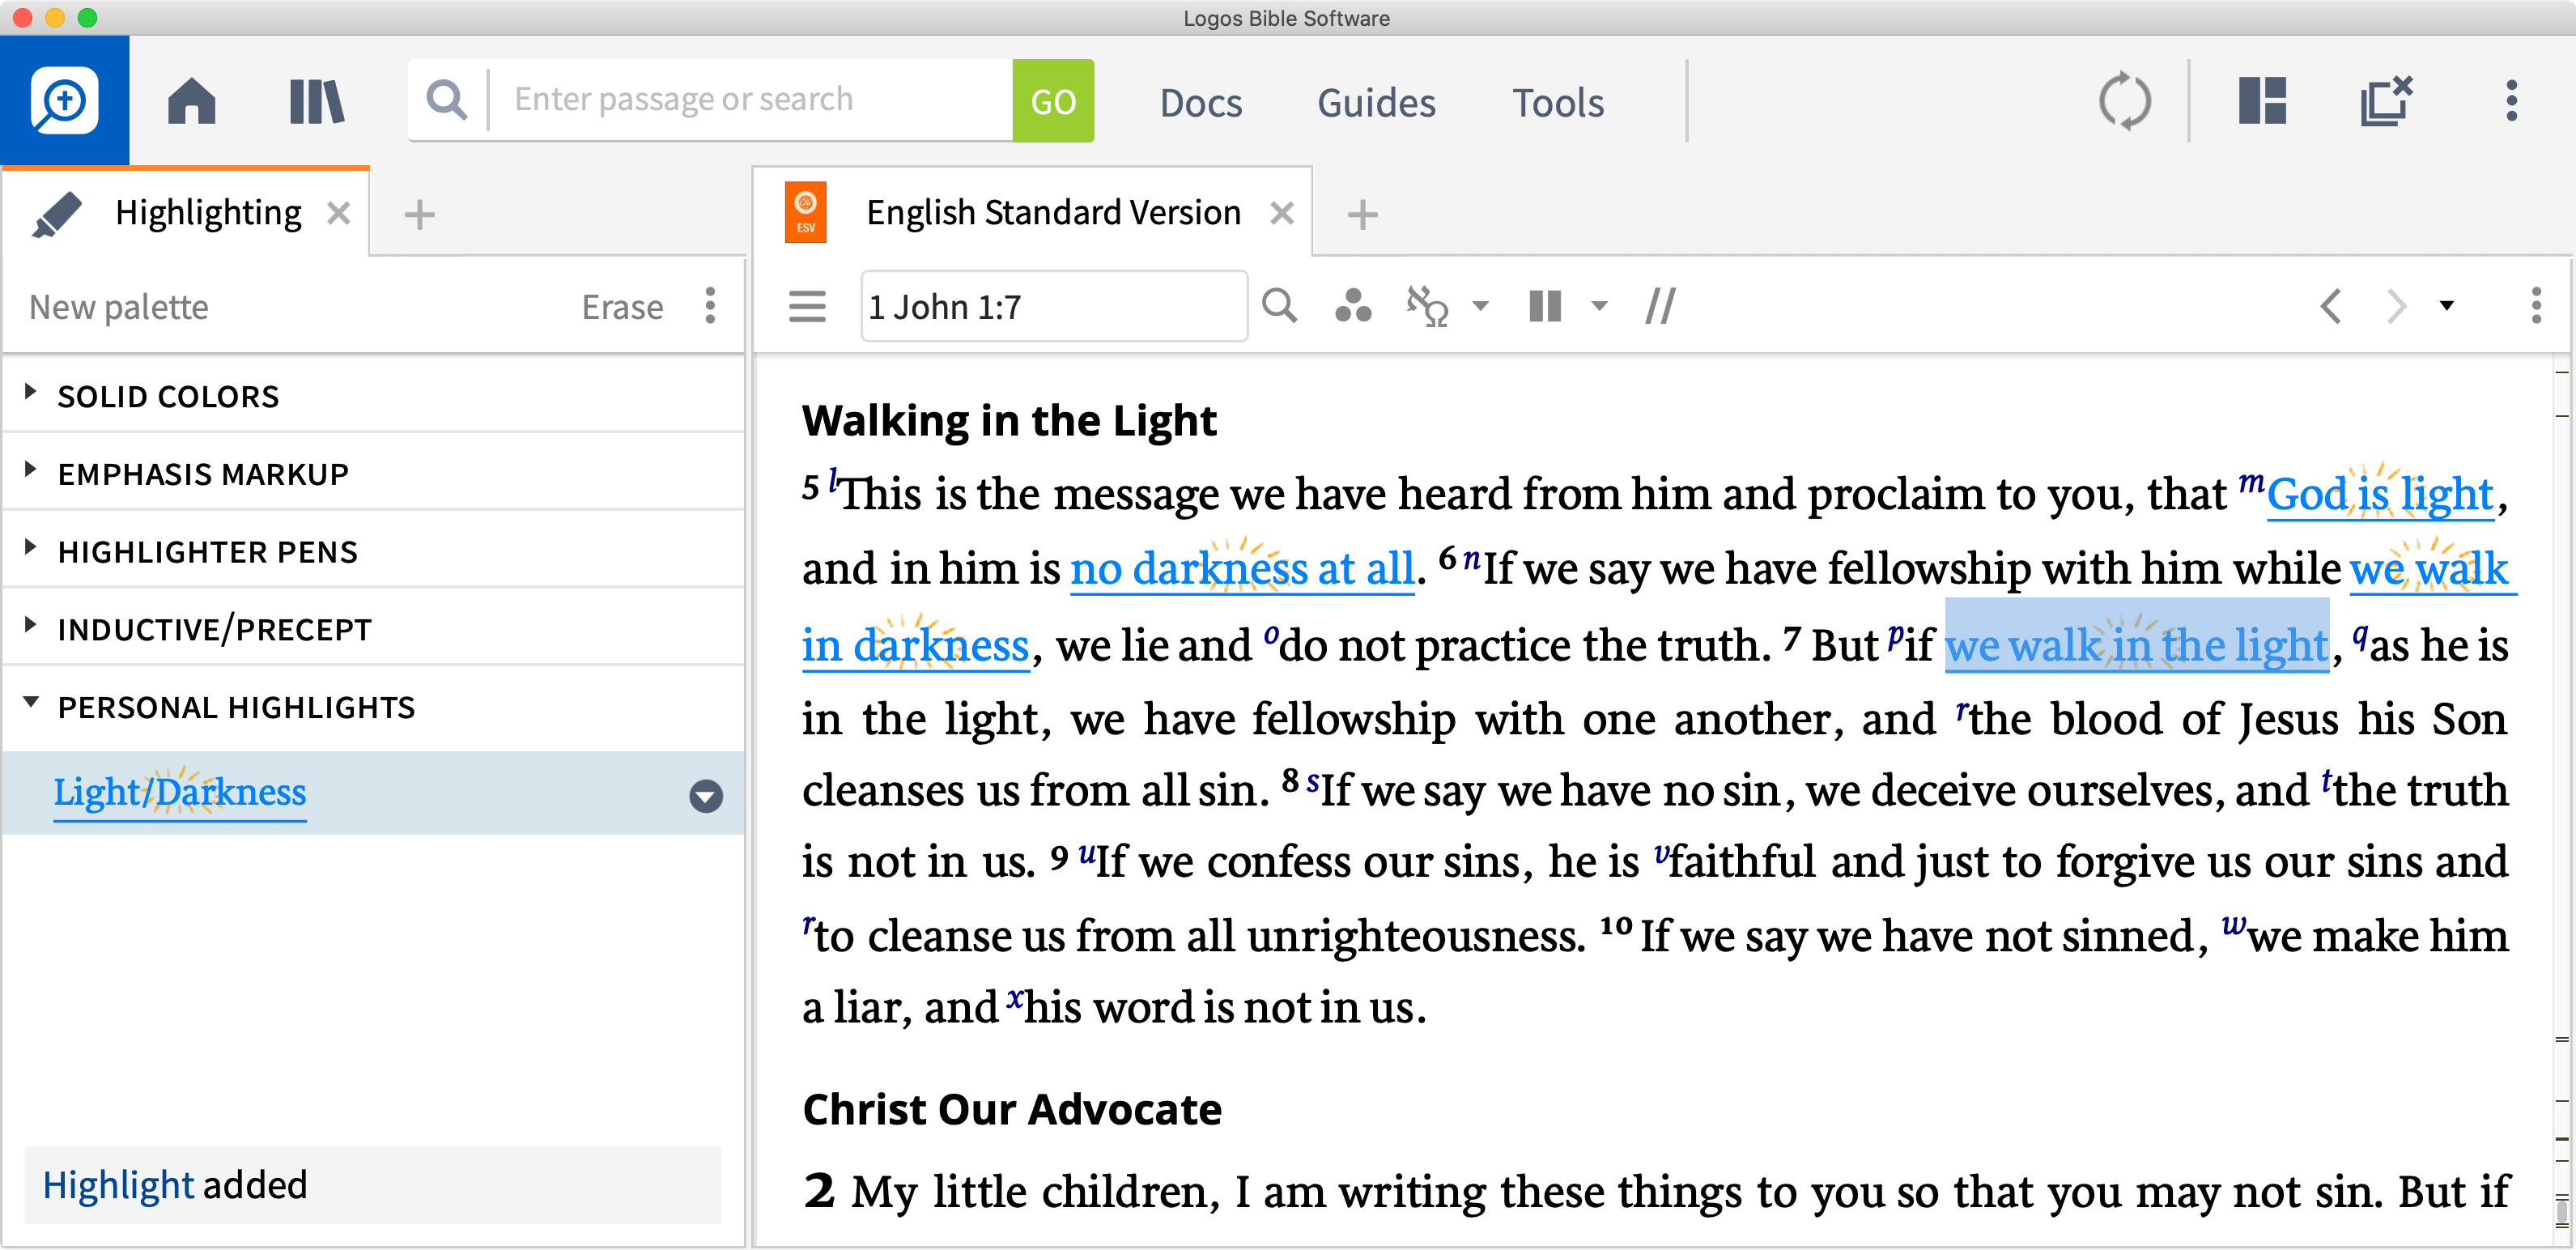
Task: Click the highlighted phrase 'no darkness at all'
Action: click(x=1242, y=569)
